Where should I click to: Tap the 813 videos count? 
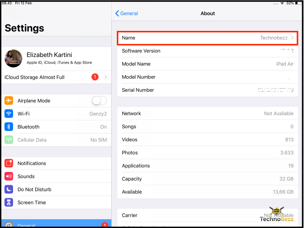point(289,140)
